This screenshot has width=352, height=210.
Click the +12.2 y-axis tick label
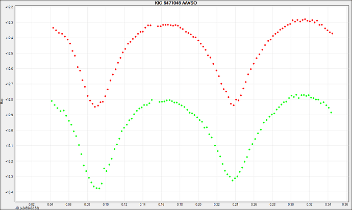click(x=9, y=7)
